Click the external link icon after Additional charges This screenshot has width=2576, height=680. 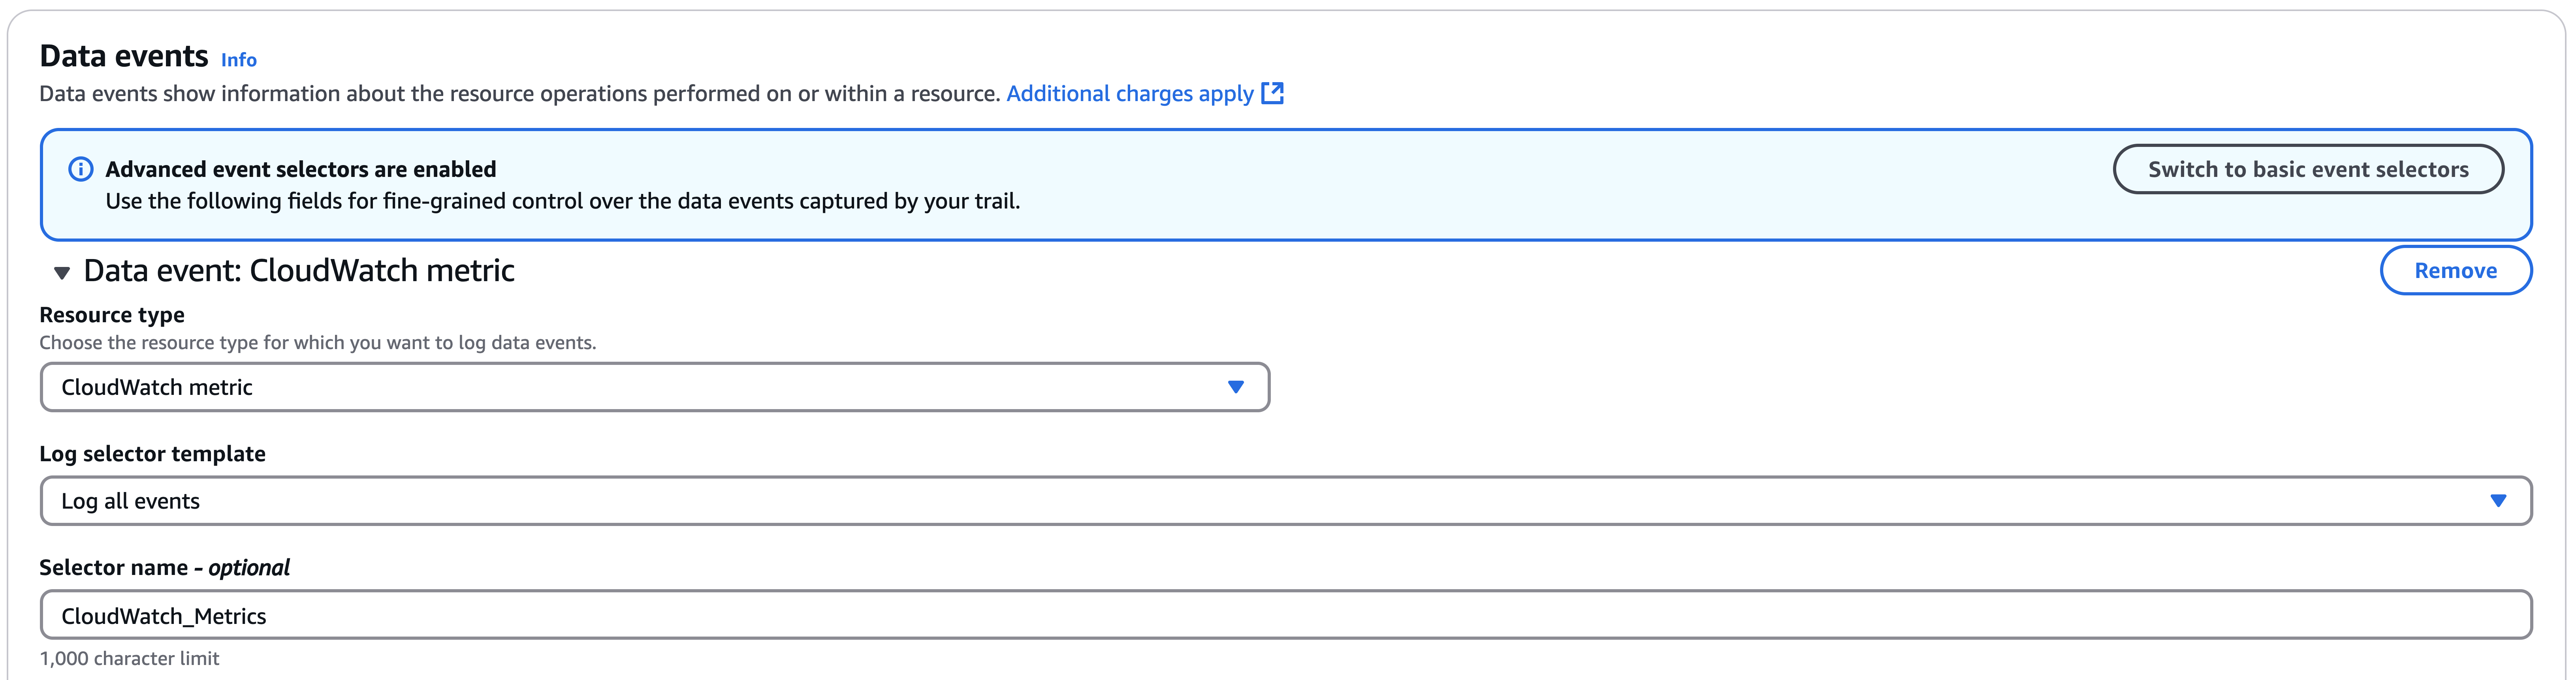click(x=1272, y=93)
